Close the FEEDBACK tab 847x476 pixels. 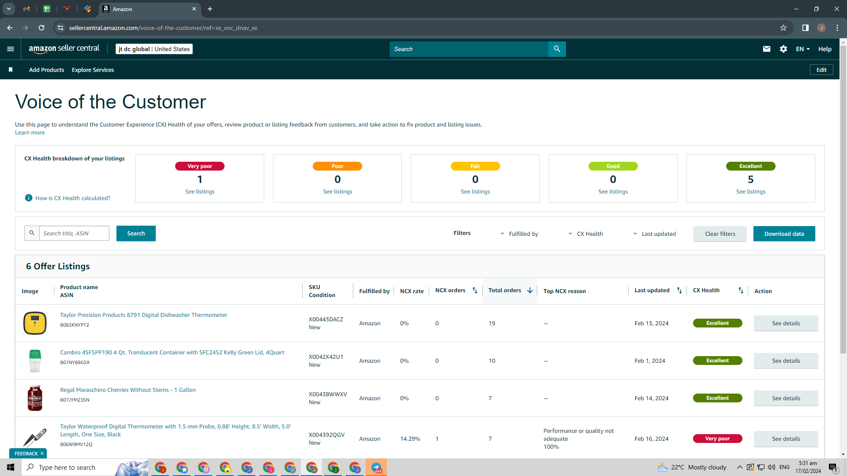coord(42,454)
